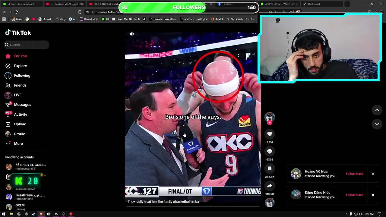Open Hamid el Bnay TikTok bookmark
The width and height of the screenshot is (386, 217).
[162, 19]
